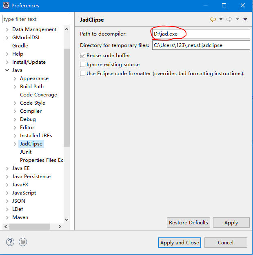Click the Path to decompiler field

coord(201,34)
